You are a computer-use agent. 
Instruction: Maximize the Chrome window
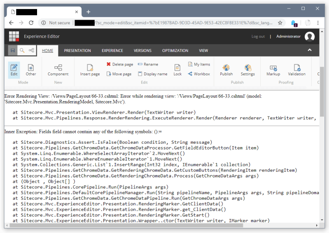(x=303, y=8)
